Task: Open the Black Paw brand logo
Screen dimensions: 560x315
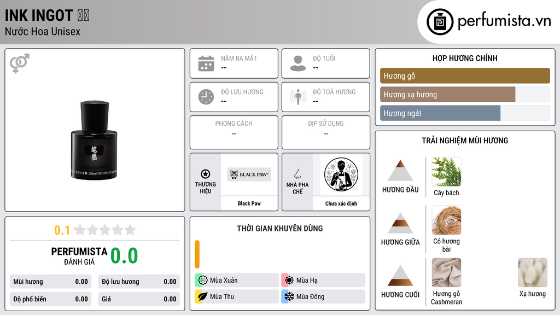Action: pyautogui.click(x=249, y=174)
